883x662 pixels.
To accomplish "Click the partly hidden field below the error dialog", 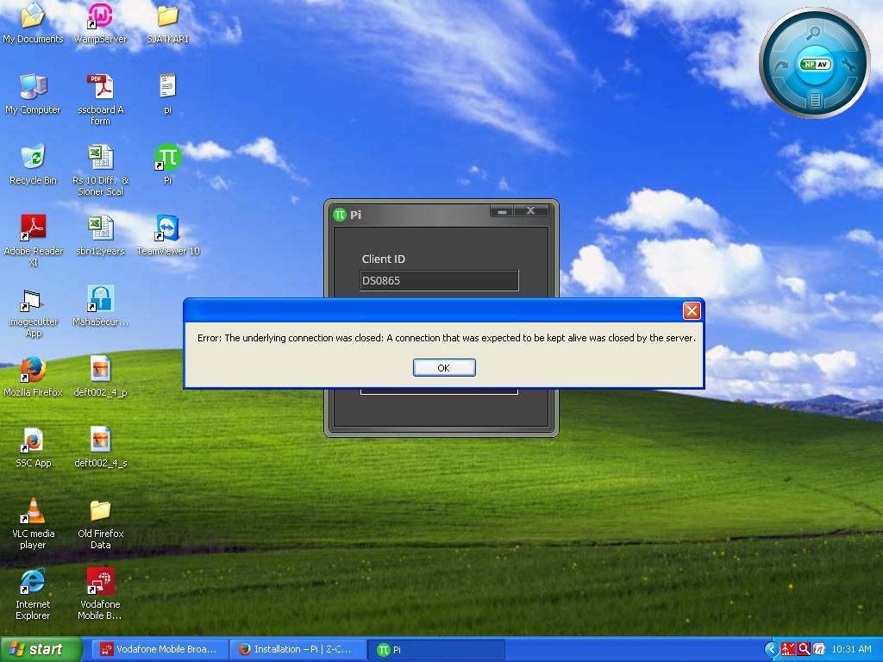I will [439, 391].
